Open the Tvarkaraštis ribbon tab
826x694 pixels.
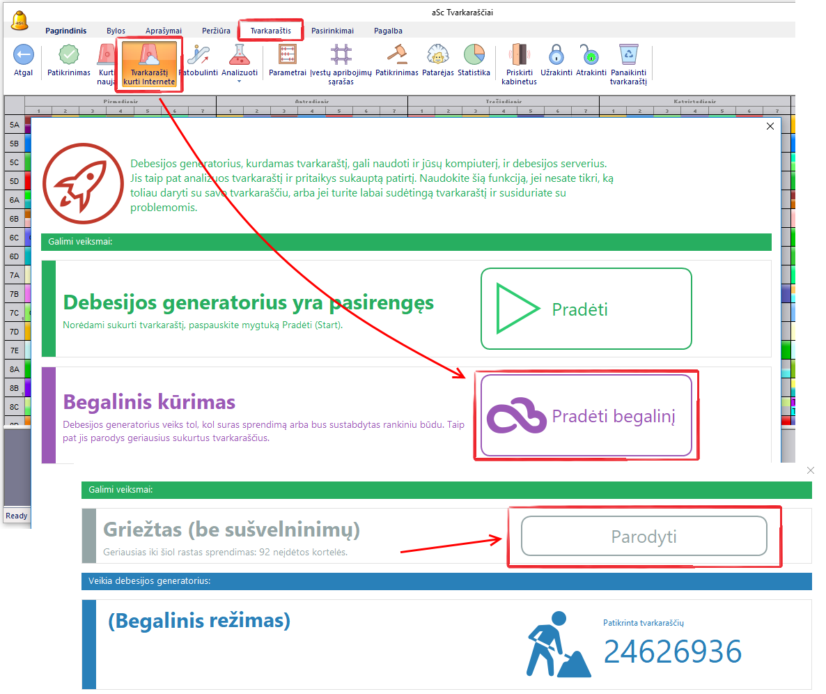(271, 31)
